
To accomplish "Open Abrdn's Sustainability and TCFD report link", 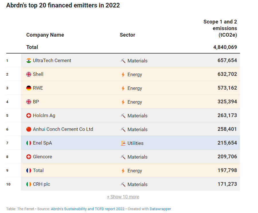I will (88, 209).
